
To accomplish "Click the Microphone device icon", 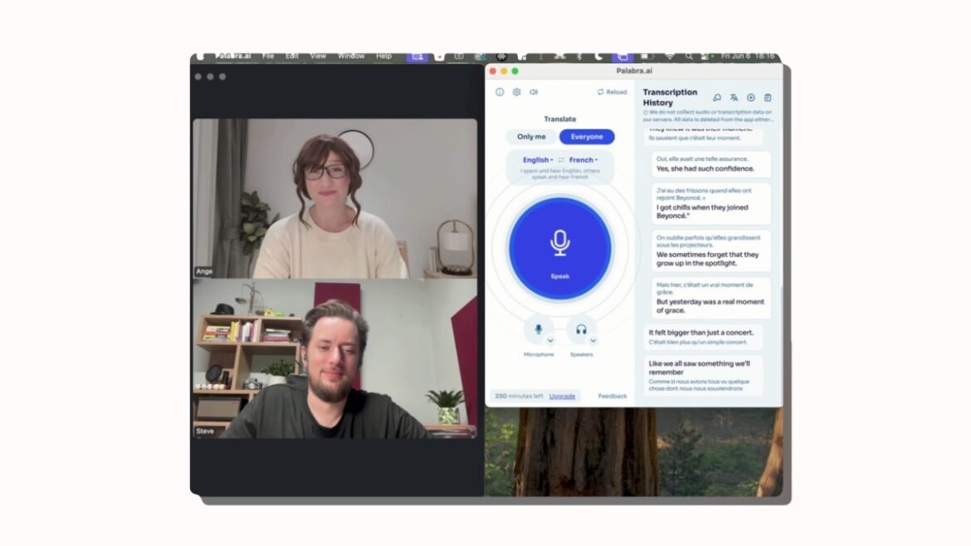I will point(538,329).
